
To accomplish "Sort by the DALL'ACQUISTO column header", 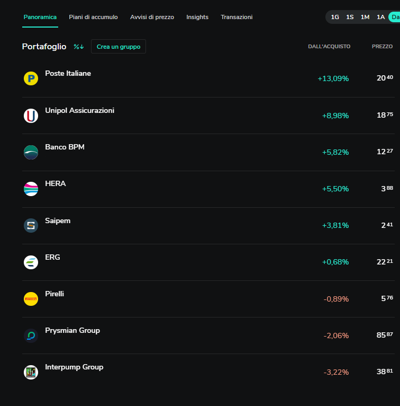I will point(329,47).
